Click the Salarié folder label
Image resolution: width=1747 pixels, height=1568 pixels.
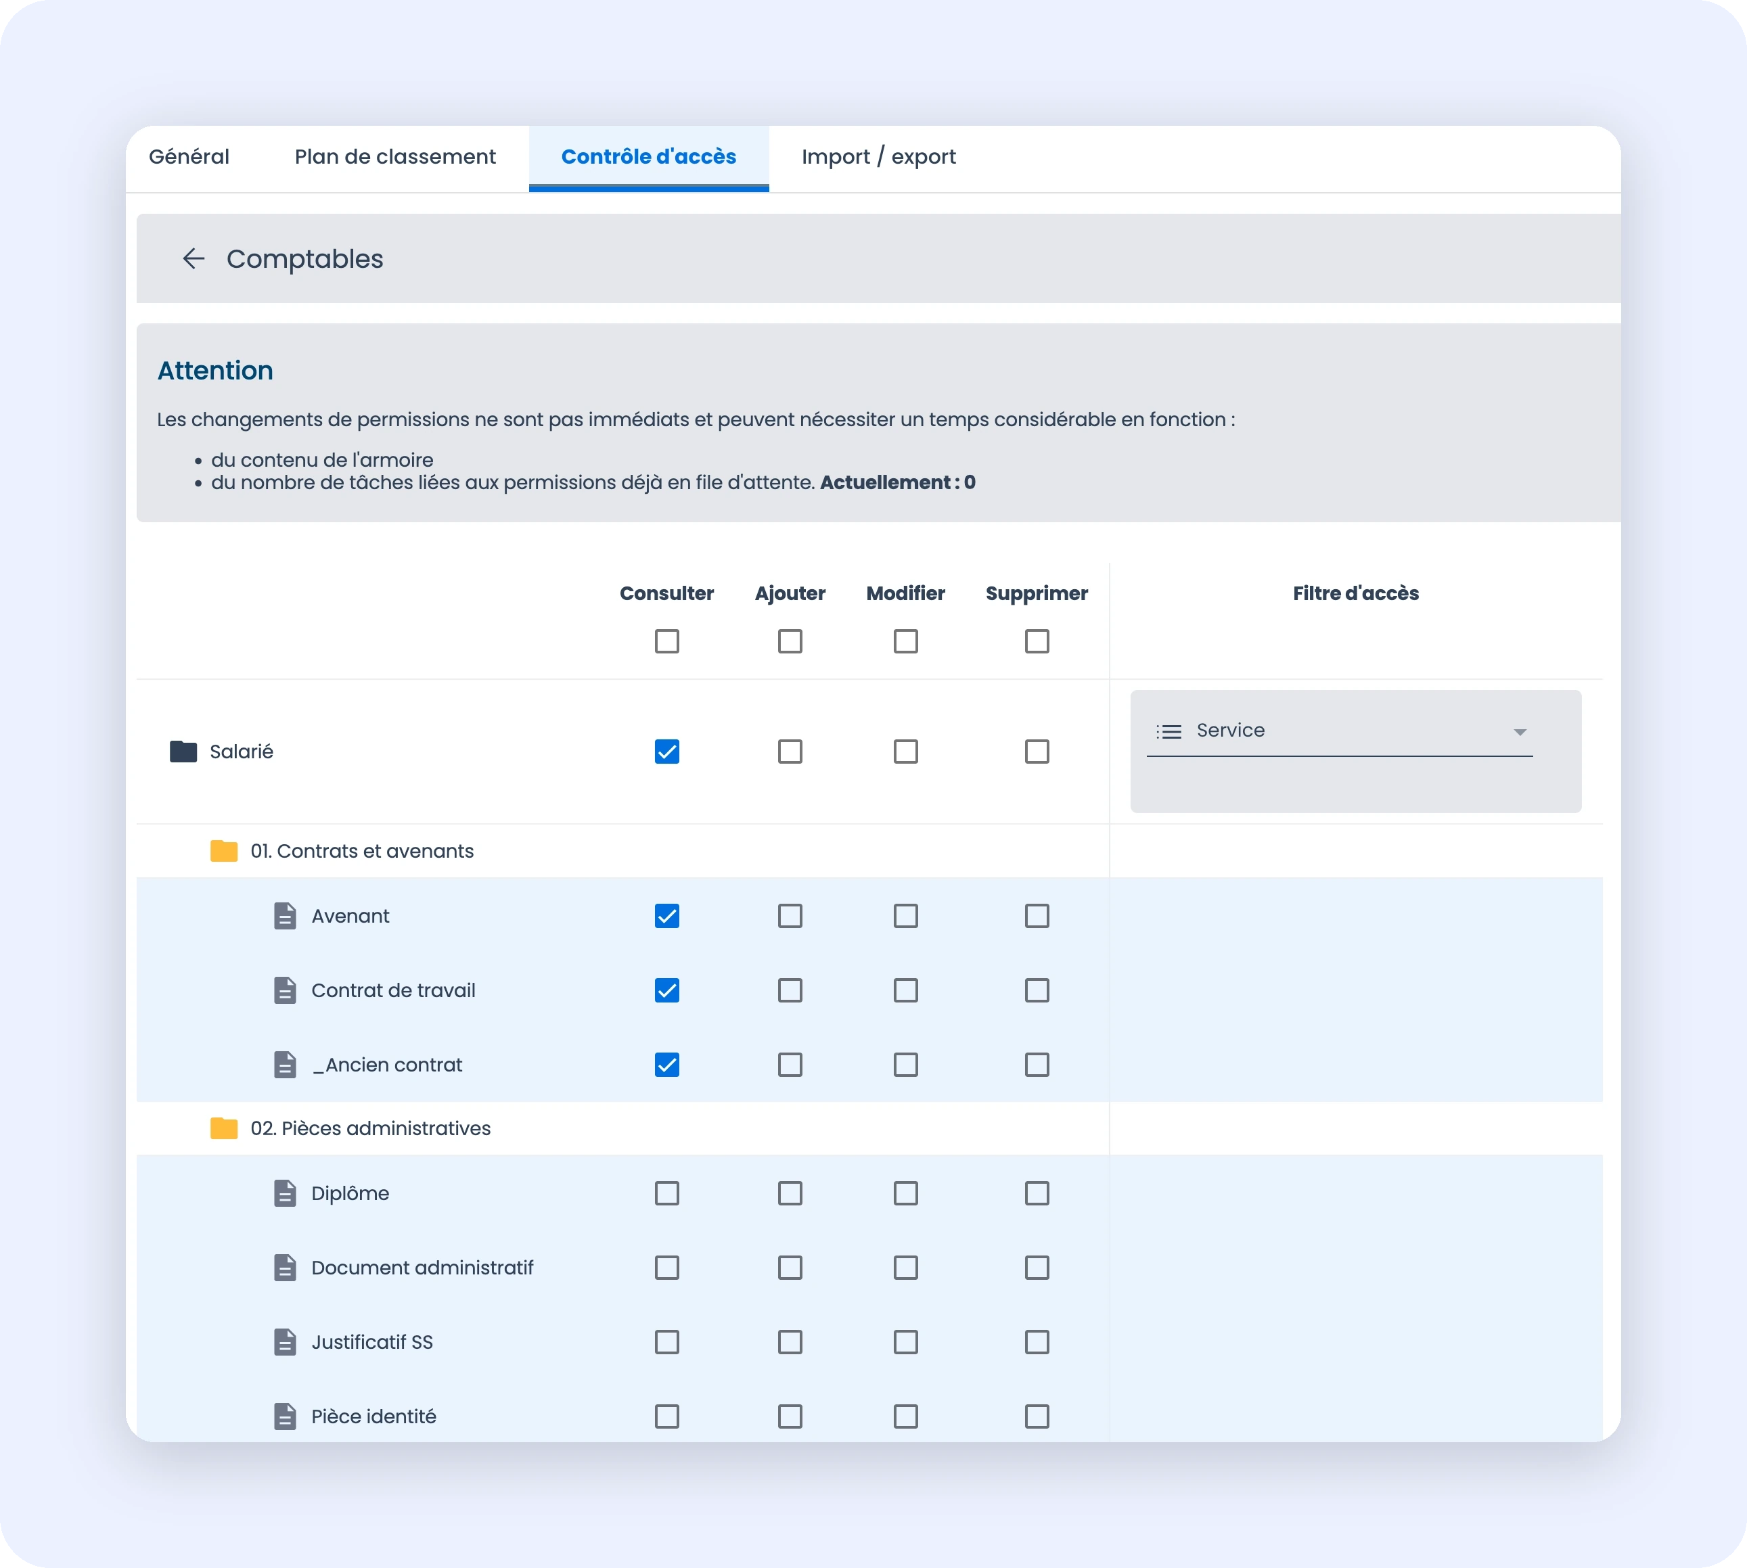[242, 752]
